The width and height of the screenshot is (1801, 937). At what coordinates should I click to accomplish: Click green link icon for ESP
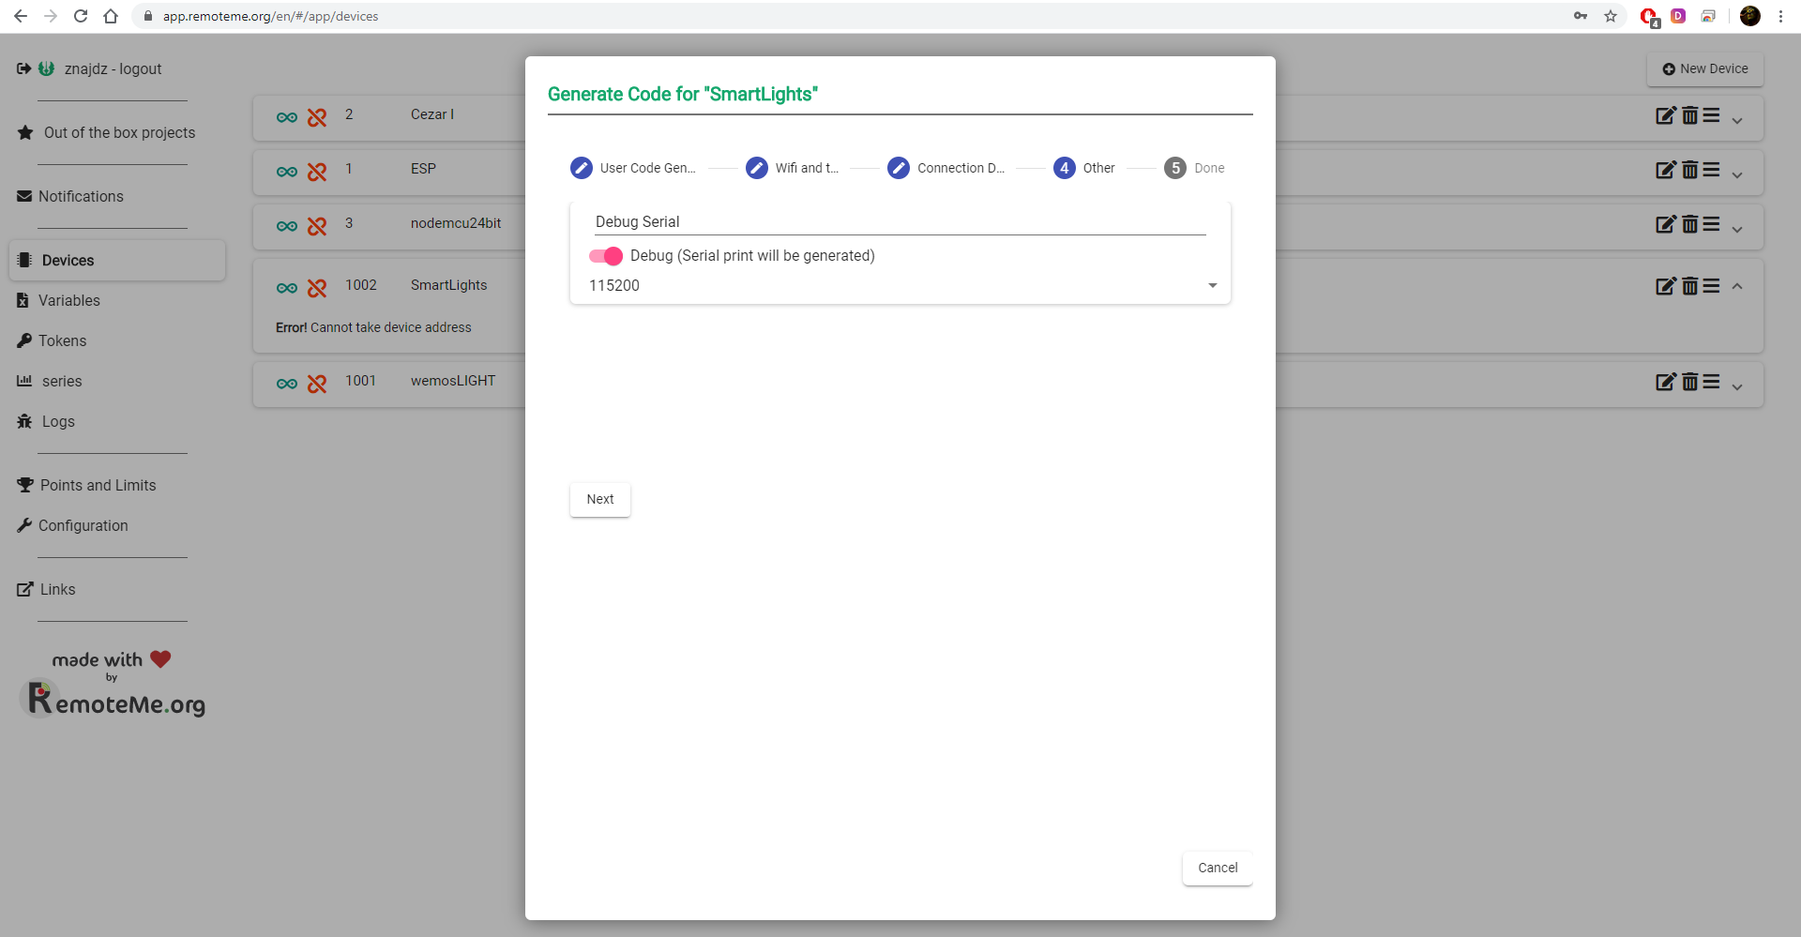pyautogui.click(x=287, y=172)
